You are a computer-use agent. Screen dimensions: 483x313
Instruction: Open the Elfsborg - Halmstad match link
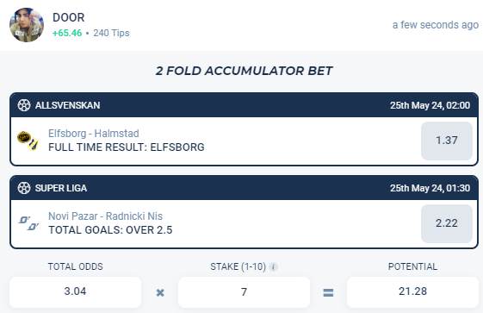click(x=94, y=134)
